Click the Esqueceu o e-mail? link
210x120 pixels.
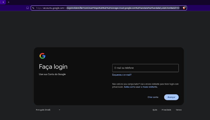(122, 75)
